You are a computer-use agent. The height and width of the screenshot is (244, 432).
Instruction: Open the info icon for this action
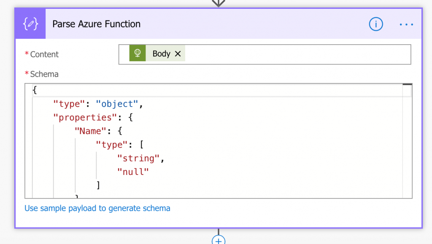(x=376, y=24)
